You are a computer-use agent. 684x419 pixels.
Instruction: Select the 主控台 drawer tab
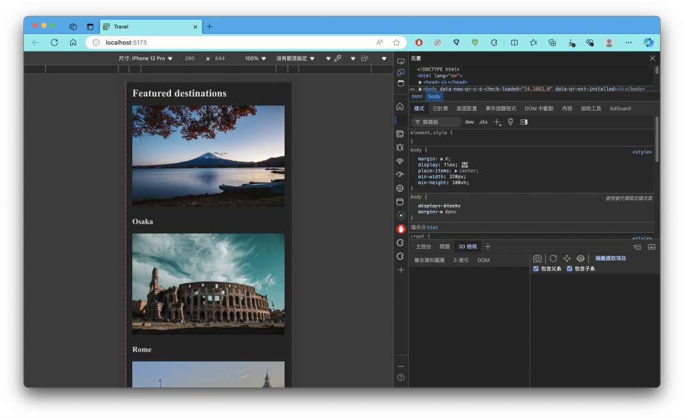tap(423, 247)
